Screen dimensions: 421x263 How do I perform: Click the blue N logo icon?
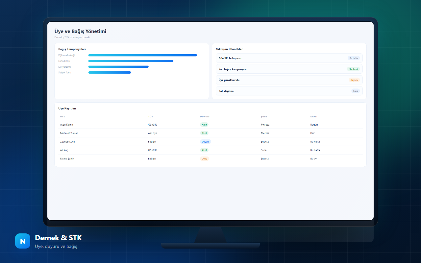coord(23,241)
